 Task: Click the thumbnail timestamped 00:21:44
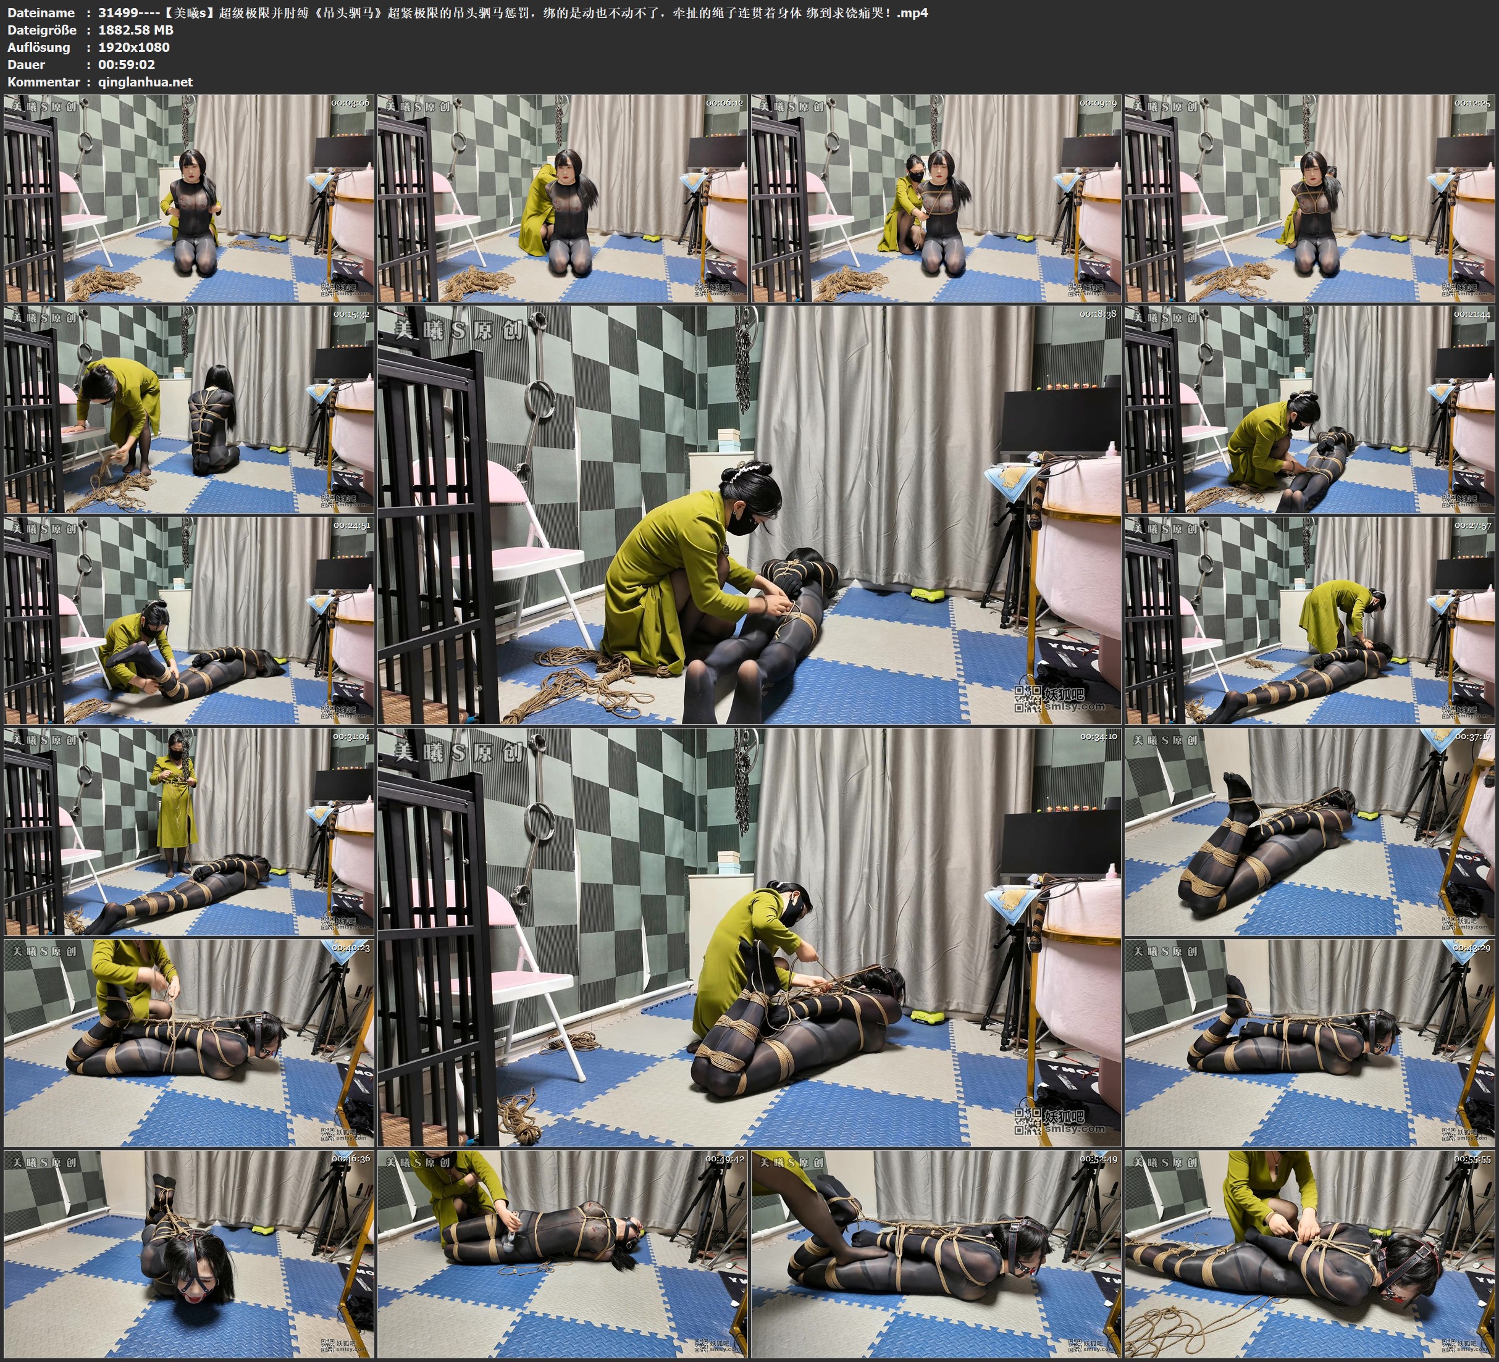1310,409
